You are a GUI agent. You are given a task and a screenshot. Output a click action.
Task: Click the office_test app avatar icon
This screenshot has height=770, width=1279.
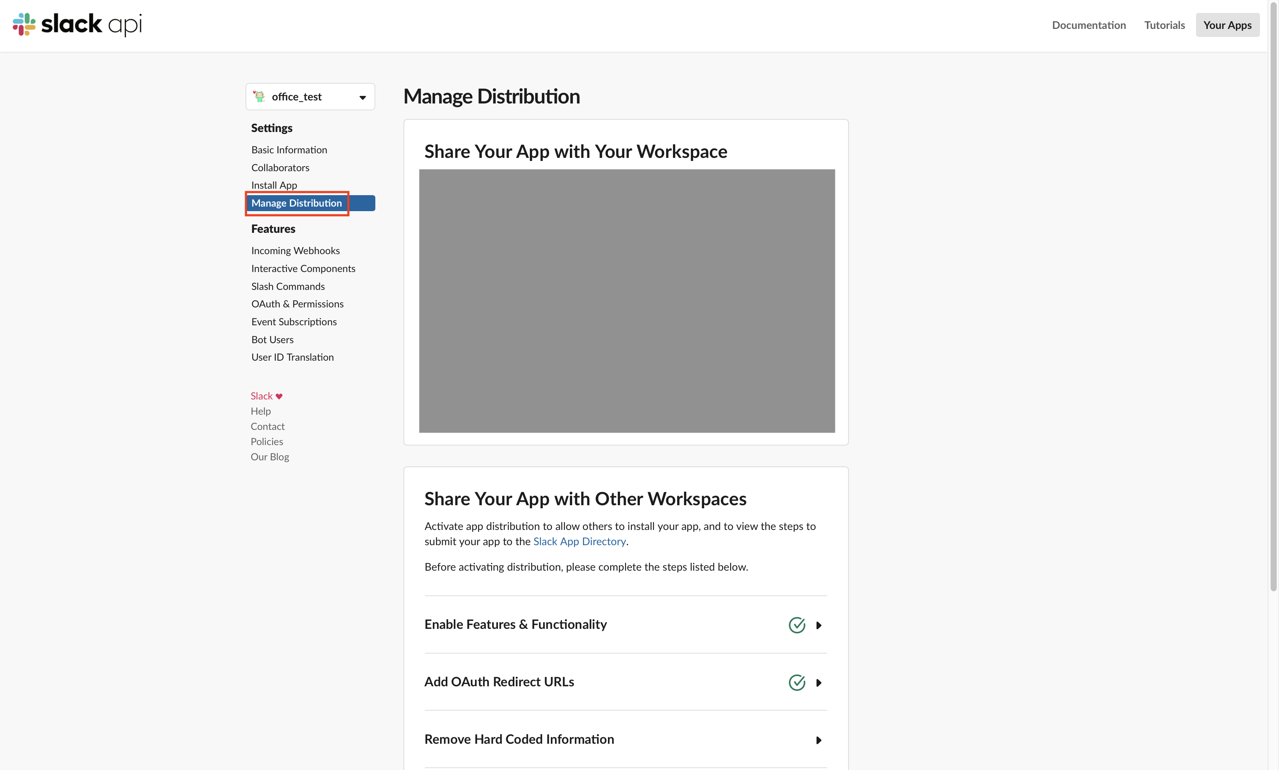[258, 97]
